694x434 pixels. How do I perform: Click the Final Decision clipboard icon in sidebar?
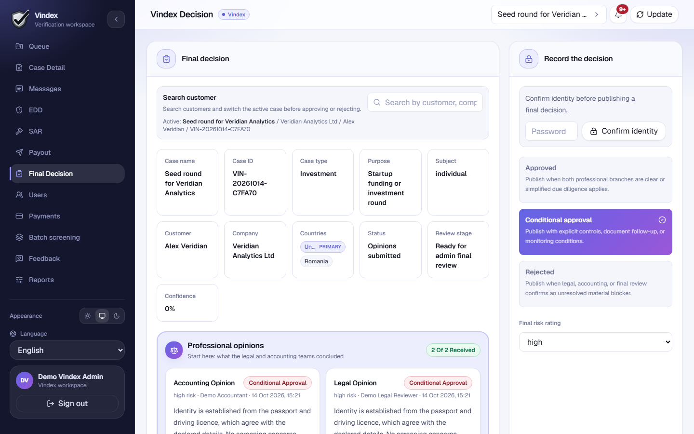19,174
